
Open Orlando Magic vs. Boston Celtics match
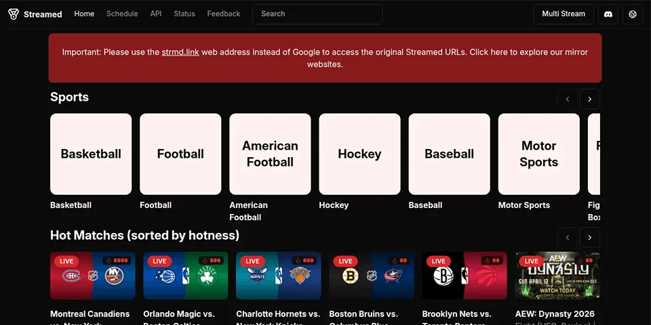point(185,276)
